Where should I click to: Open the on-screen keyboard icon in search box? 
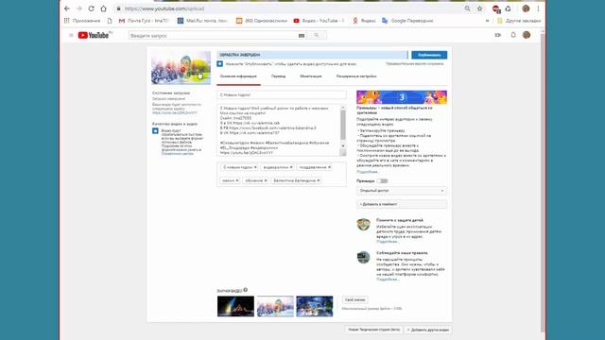click(x=302, y=36)
